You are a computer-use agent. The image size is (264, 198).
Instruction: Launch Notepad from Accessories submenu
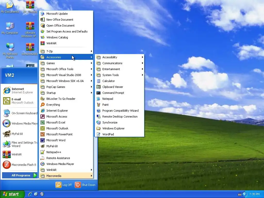coord(120,99)
